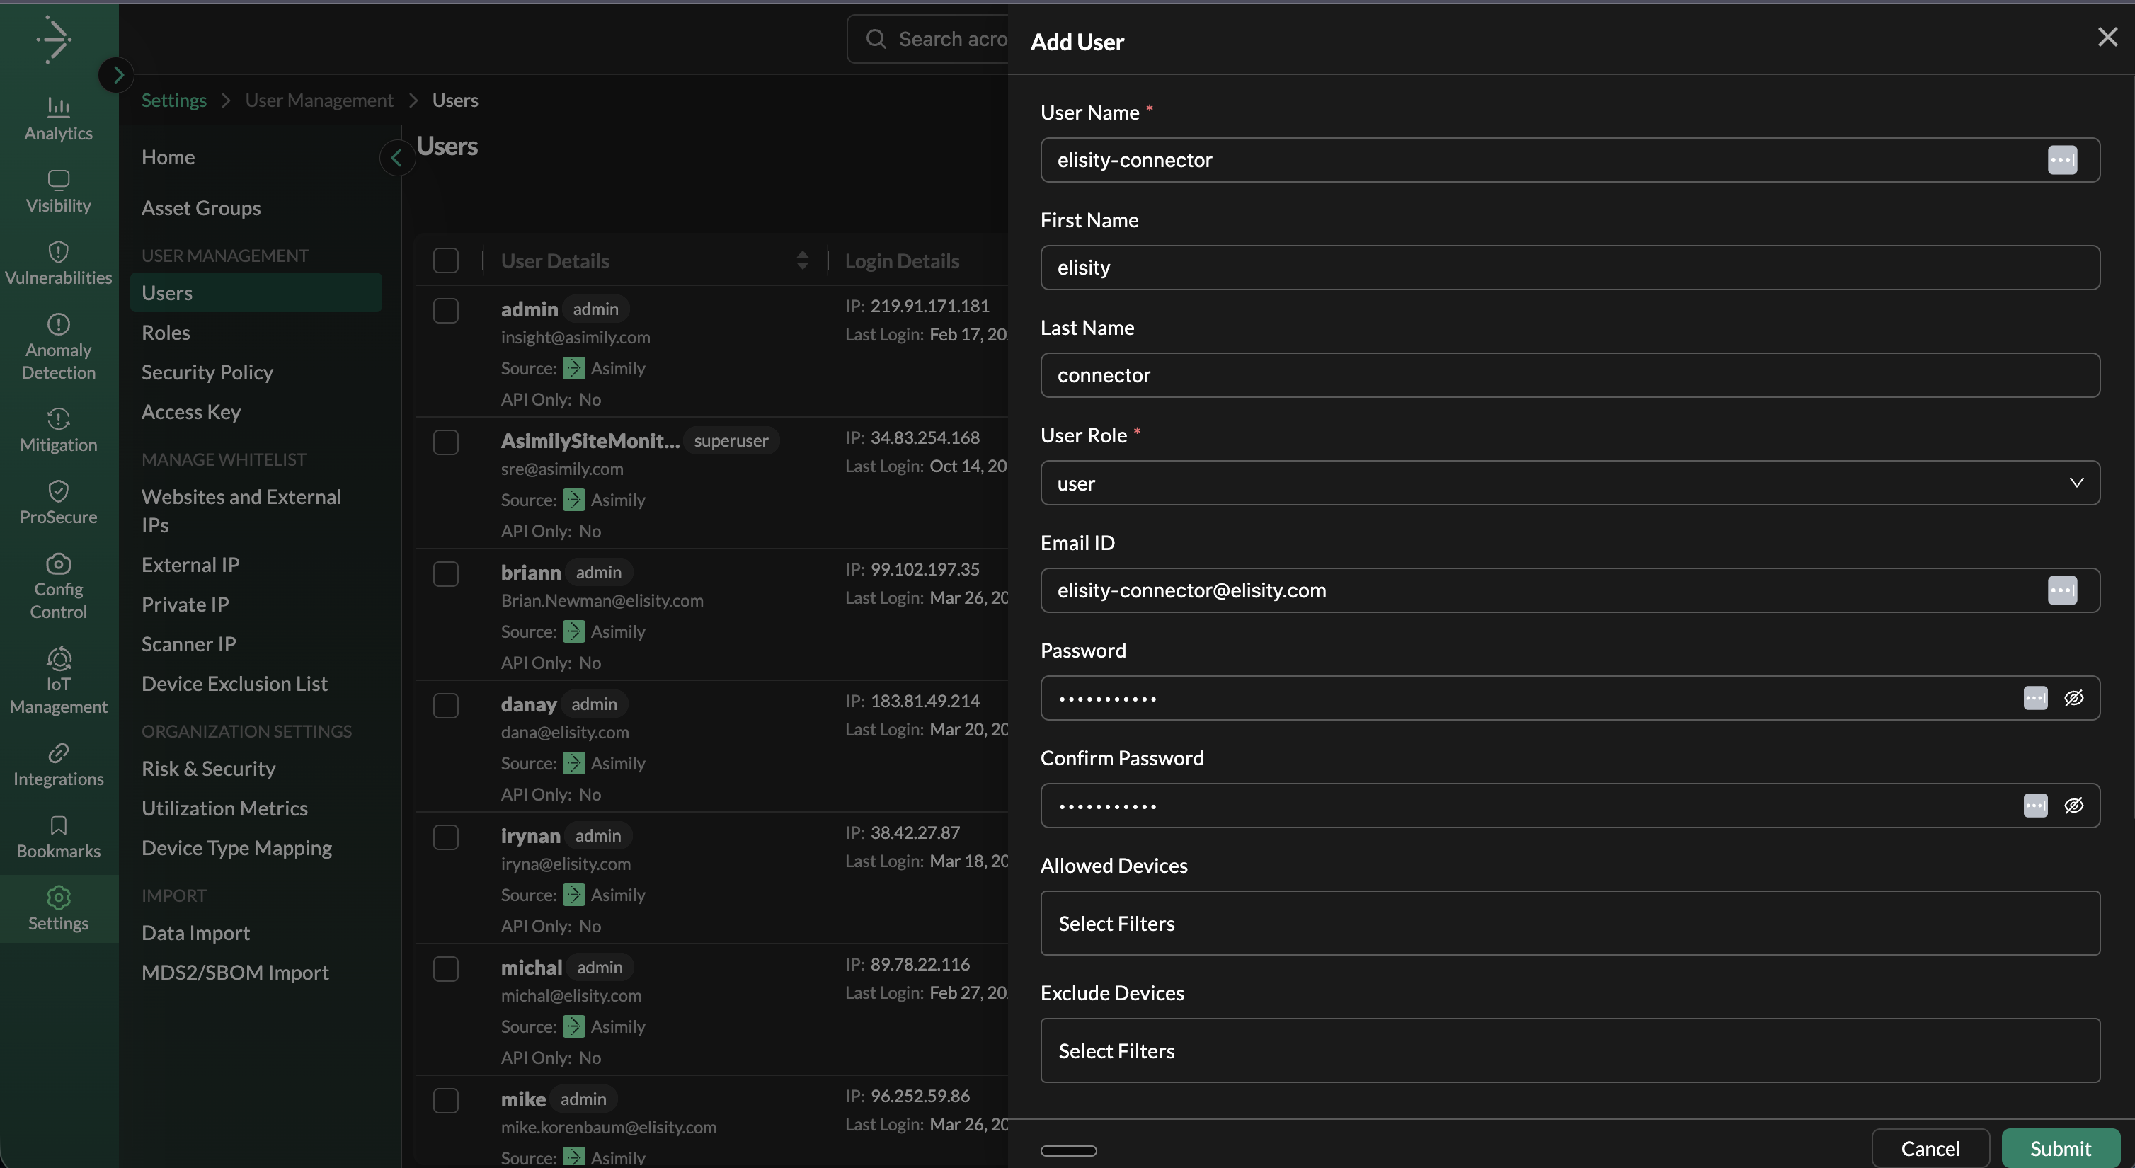The image size is (2135, 1168).
Task: Click Asimily source icon for michal user
Action: (x=573, y=1026)
